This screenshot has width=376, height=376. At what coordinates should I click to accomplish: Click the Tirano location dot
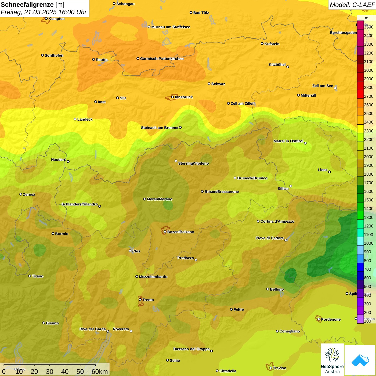coord(30,276)
